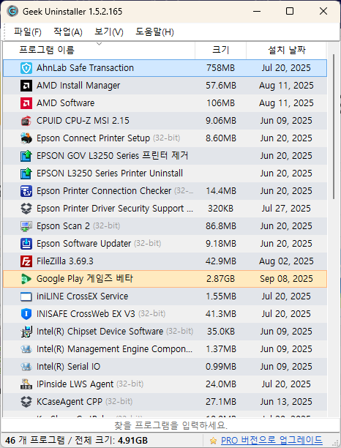Open the 작업(A) menu
Screen dimensions: 341x448
click(68, 31)
